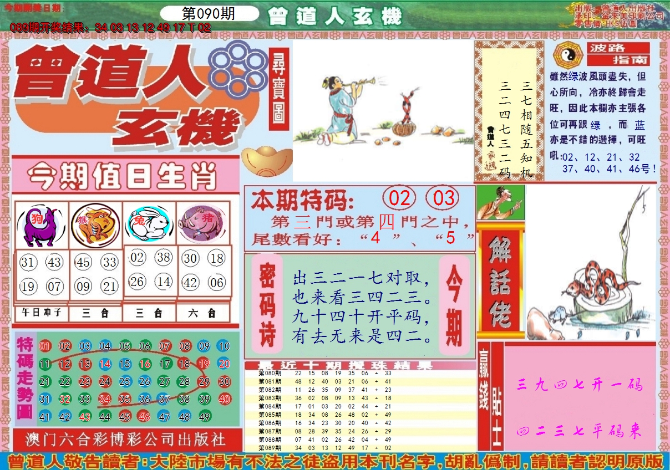Click the 第083期 result row
The height and width of the screenshot is (470, 670).
[x=361, y=398]
